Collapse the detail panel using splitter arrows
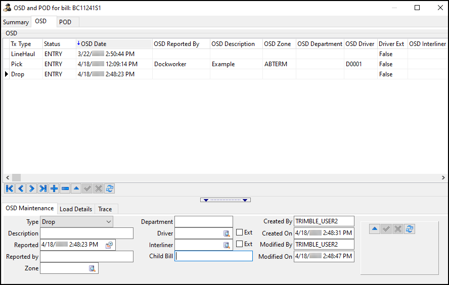The image size is (449, 285). (x=225, y=200)
